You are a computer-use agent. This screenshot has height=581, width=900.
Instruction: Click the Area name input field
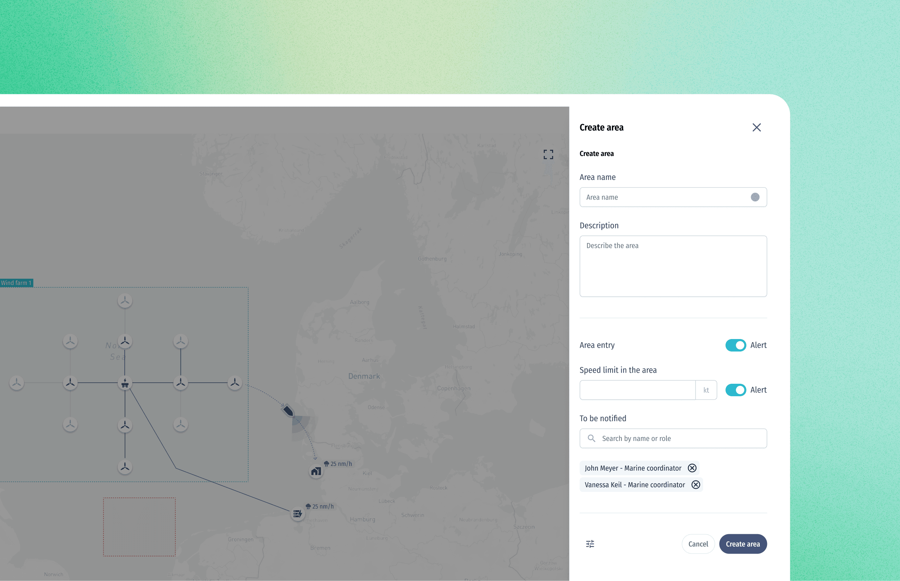point(665,197)
